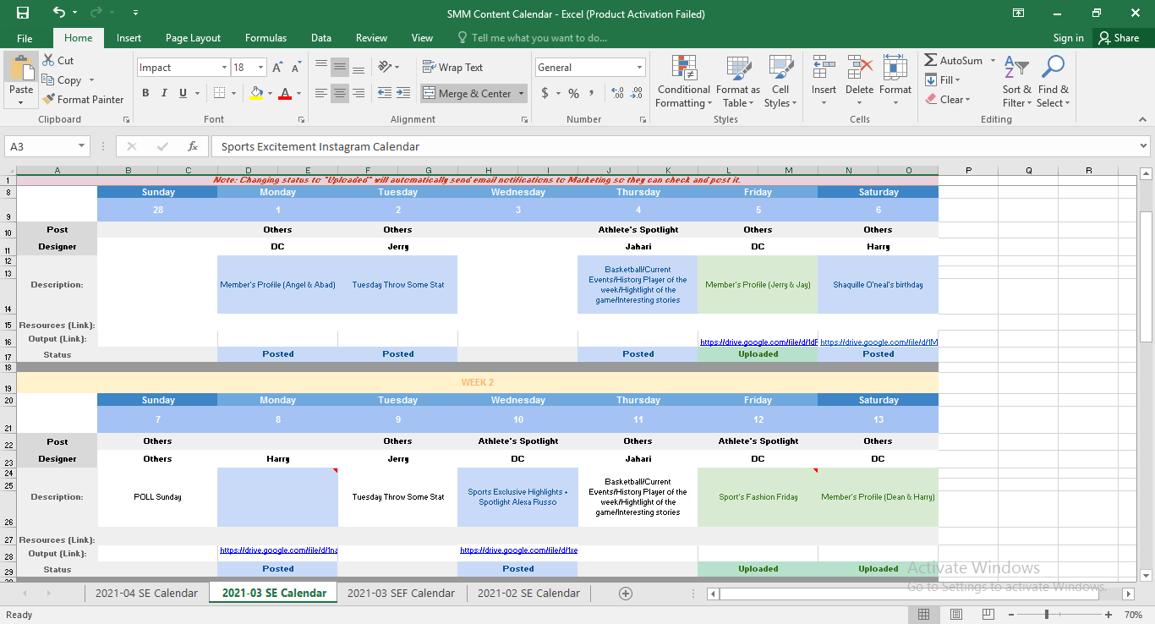The width and height of the screenshot is (1155, 624).
Task: Increase font size with large A icon
Action: tap(279, 68)
